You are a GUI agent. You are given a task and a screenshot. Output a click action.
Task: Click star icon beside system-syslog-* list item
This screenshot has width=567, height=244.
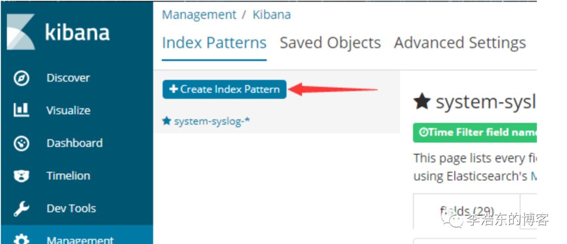[167, 121]
